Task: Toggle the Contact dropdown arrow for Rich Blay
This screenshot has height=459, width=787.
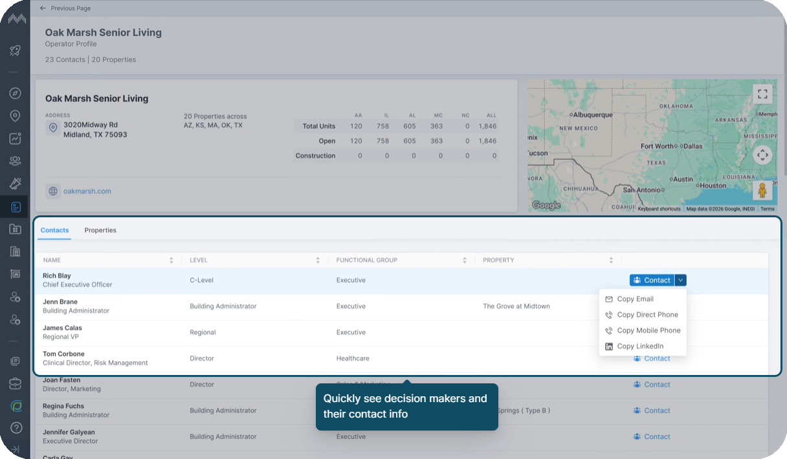Action: (x=680, y=280)
